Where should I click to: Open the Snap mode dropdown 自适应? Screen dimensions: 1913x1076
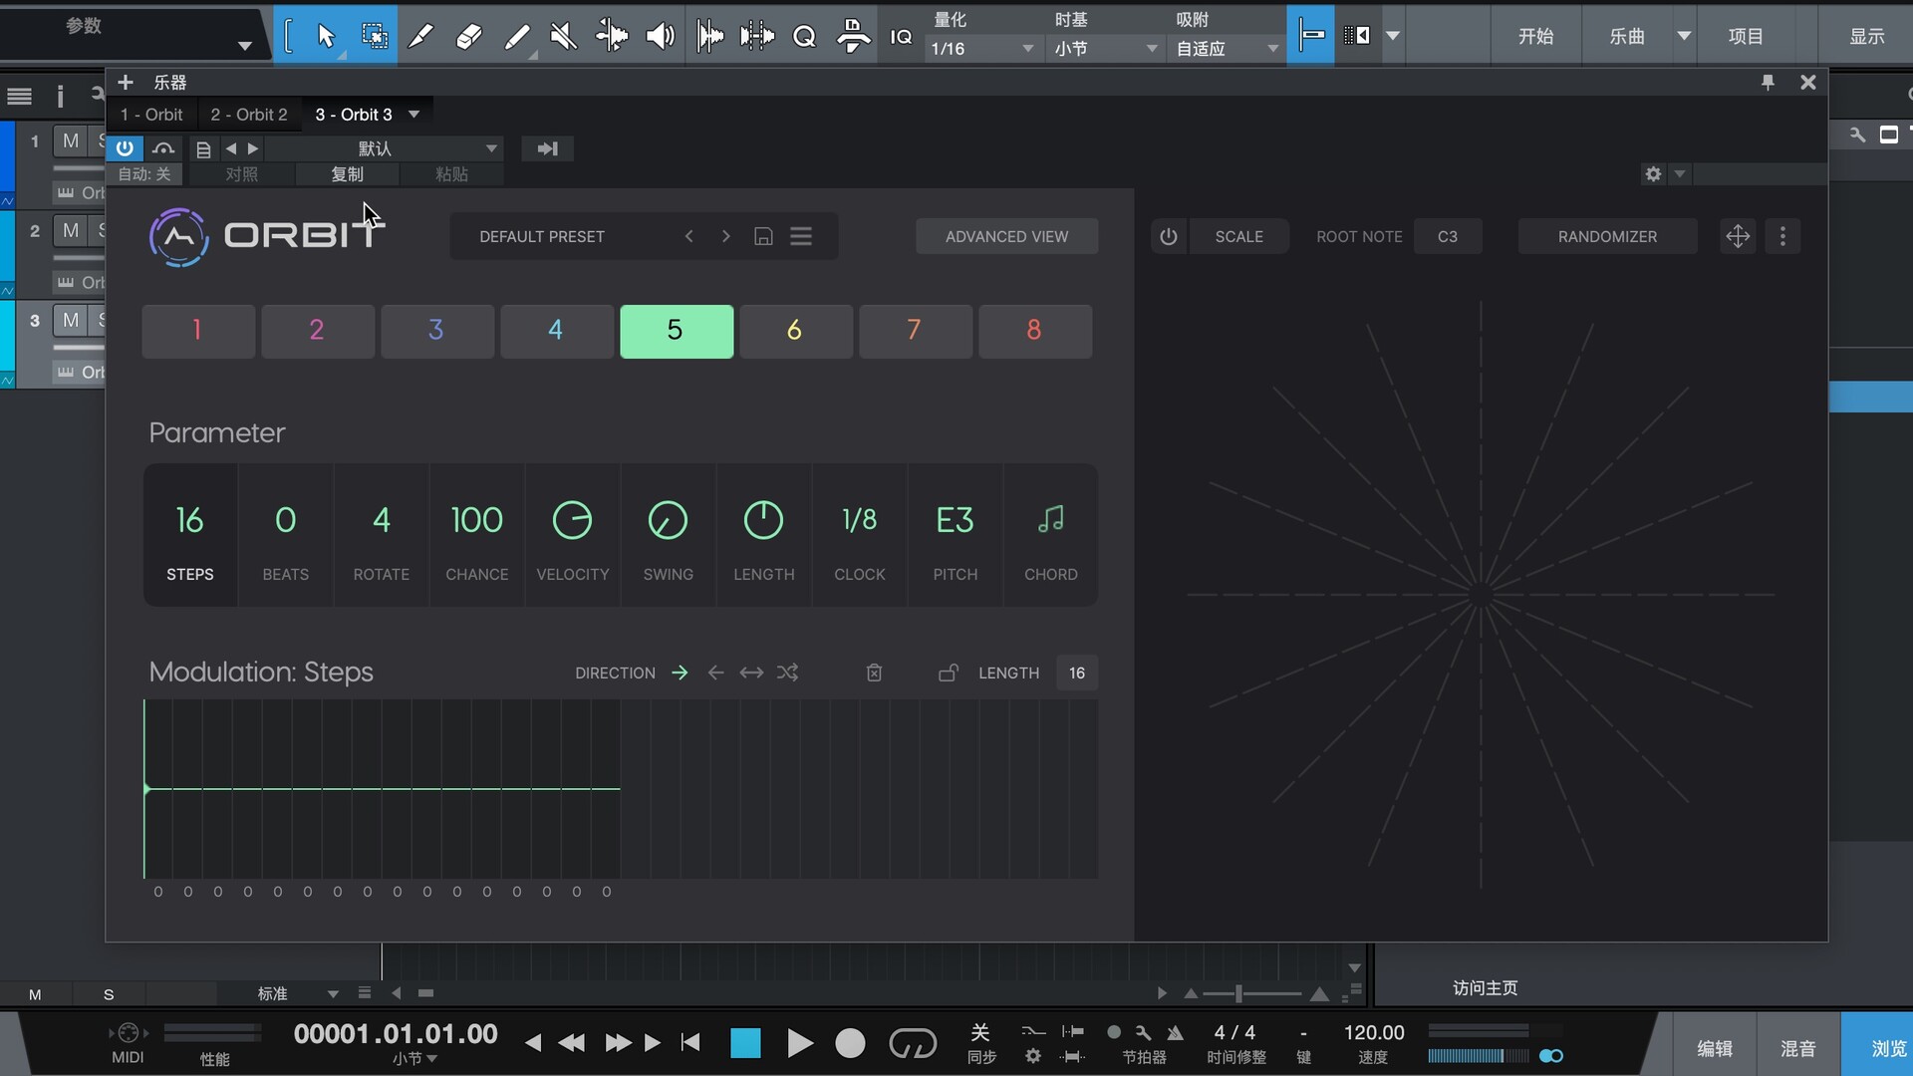click(x=1227, y=48)
